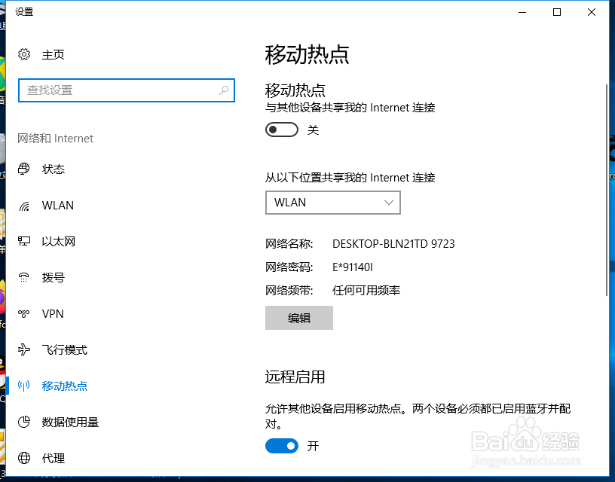The width and height of the screenshot is (615, 482).
Task: Click the vertical scrollbar on the right
Action: pos(607,190)
